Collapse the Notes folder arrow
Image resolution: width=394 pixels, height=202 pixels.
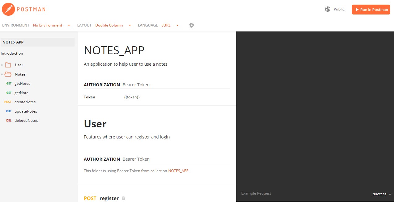point(2,74)
